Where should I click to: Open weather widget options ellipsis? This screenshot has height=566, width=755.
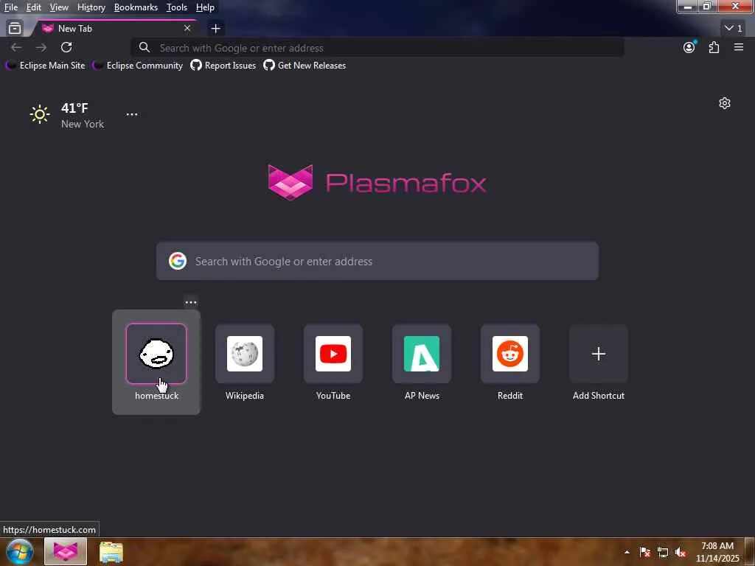131,114
